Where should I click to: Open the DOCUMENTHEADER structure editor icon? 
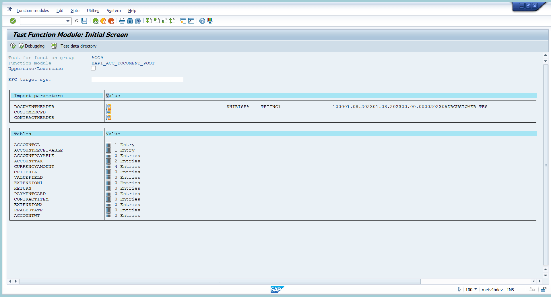108,106
